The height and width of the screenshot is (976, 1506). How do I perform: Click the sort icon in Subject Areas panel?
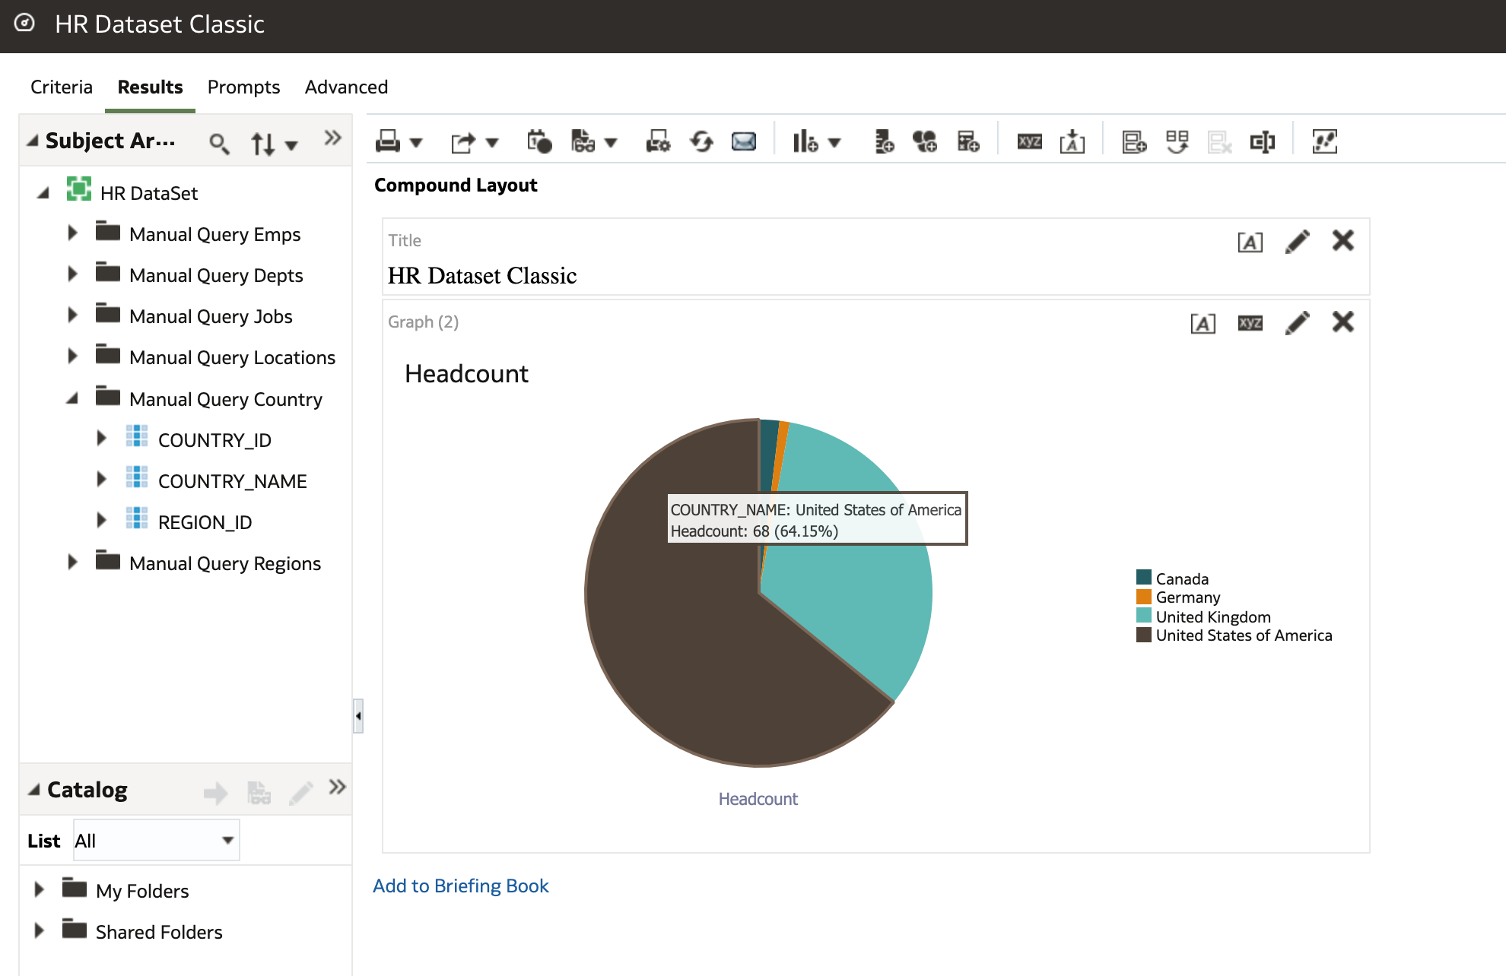(x=262, y=143)
